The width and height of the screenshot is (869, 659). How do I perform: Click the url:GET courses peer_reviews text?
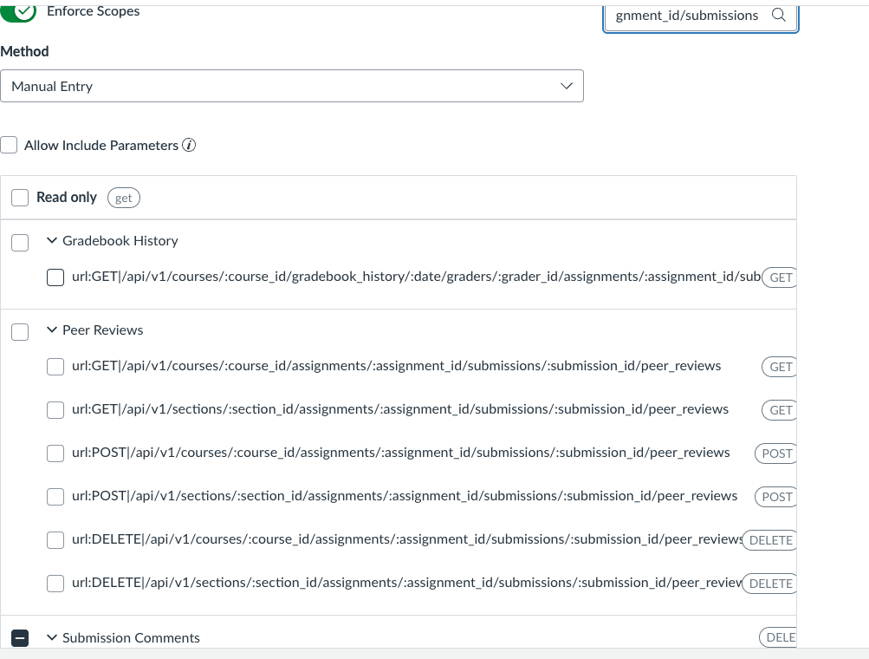click(396, 366)
